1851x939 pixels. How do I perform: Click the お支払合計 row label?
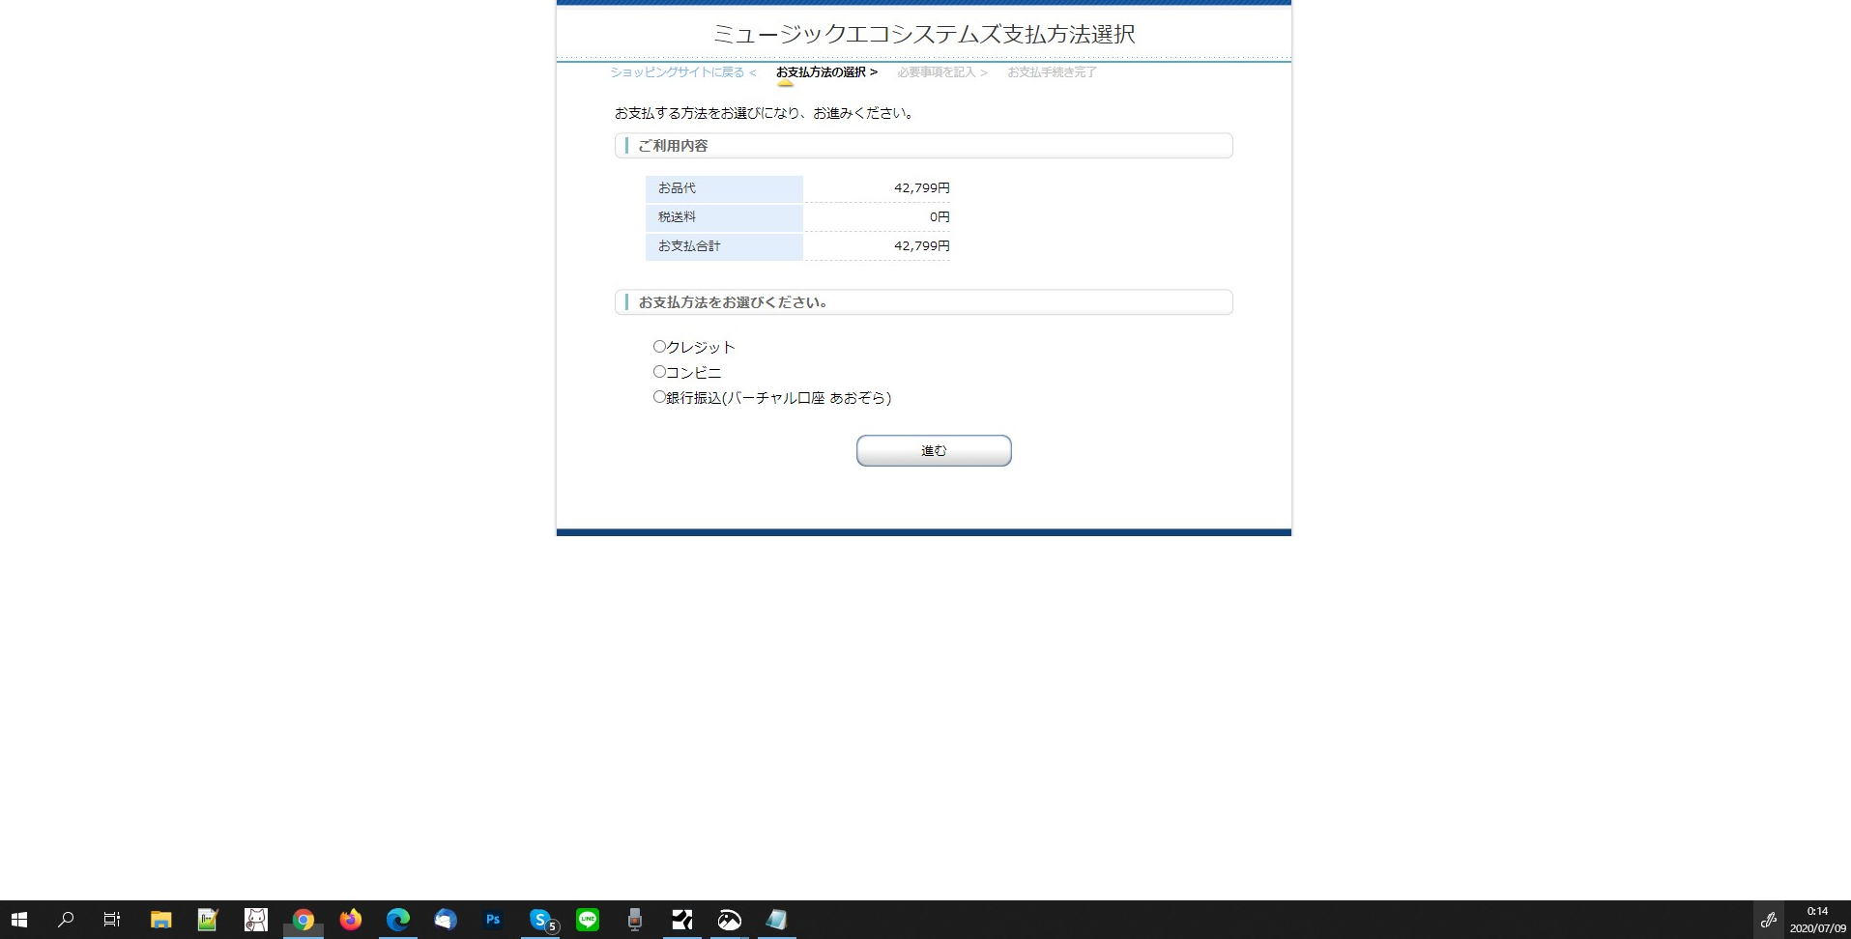click(x=689, y=246)
